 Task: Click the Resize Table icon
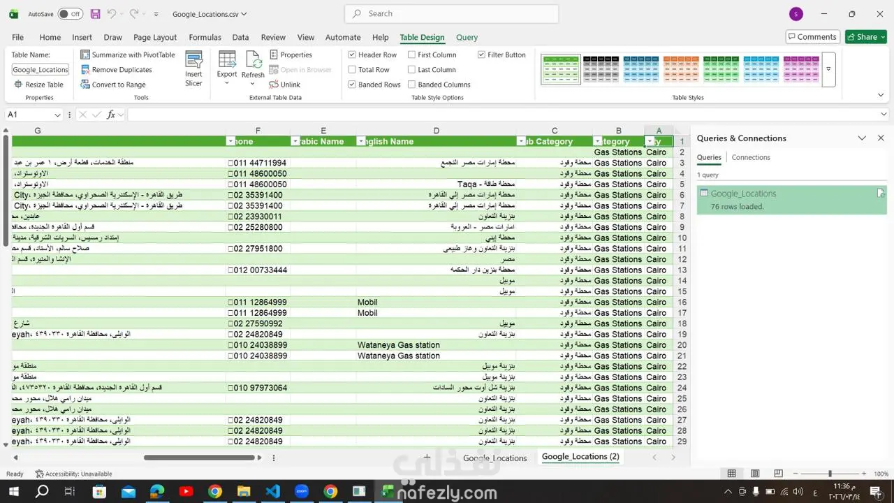[18, 85]
